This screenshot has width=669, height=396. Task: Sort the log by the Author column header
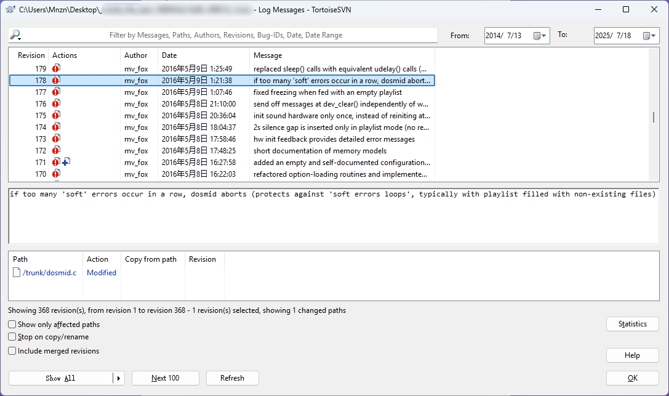[136, 55]
